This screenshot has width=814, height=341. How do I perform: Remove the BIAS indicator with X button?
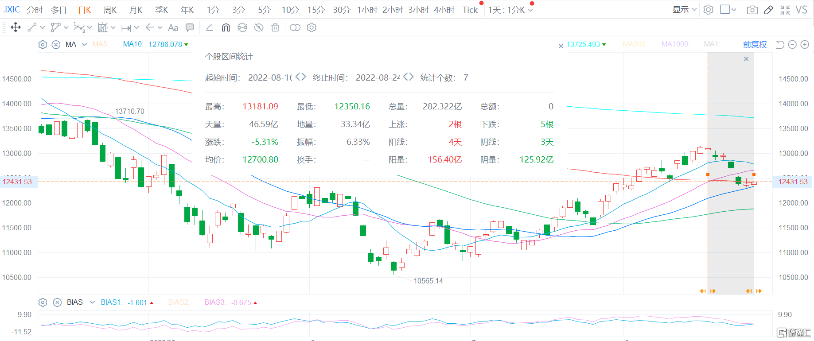point(57,302)
